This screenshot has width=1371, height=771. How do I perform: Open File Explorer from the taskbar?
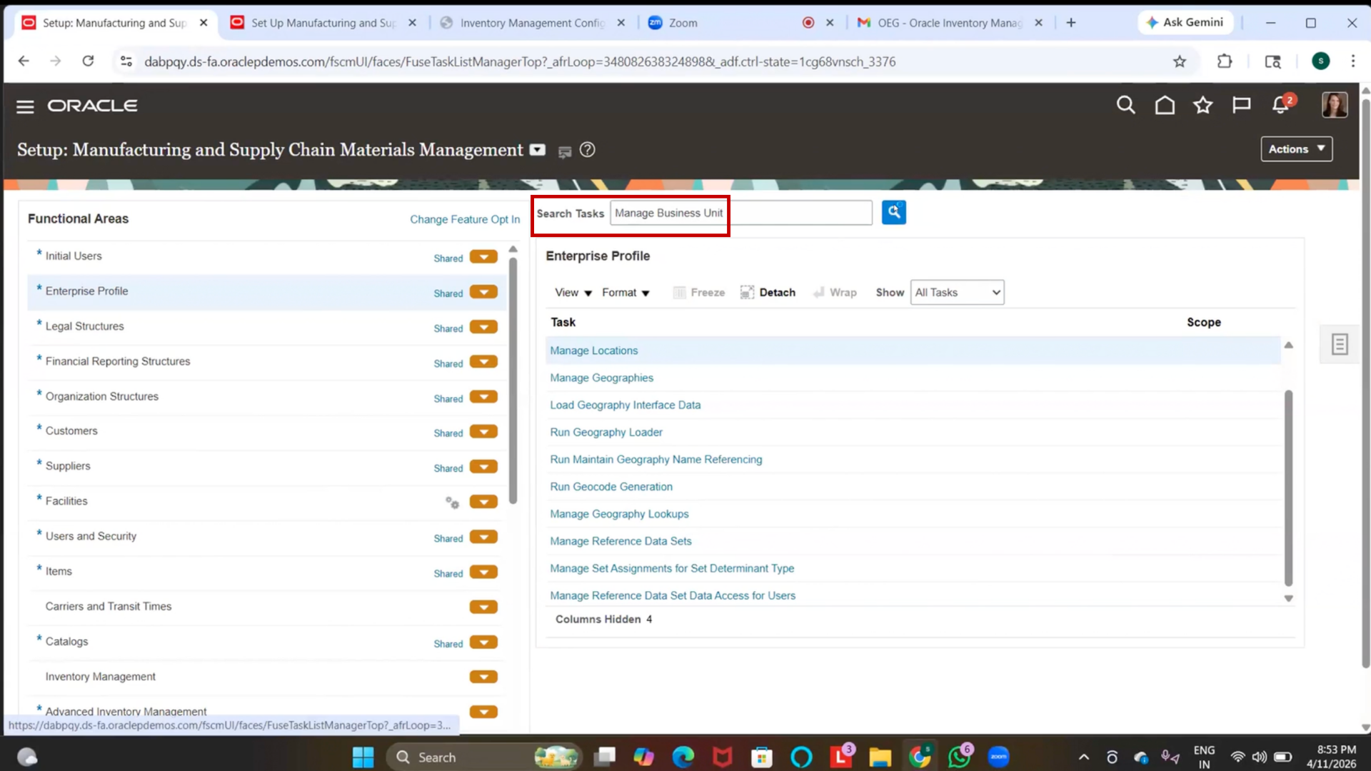(x=880, y=757)
